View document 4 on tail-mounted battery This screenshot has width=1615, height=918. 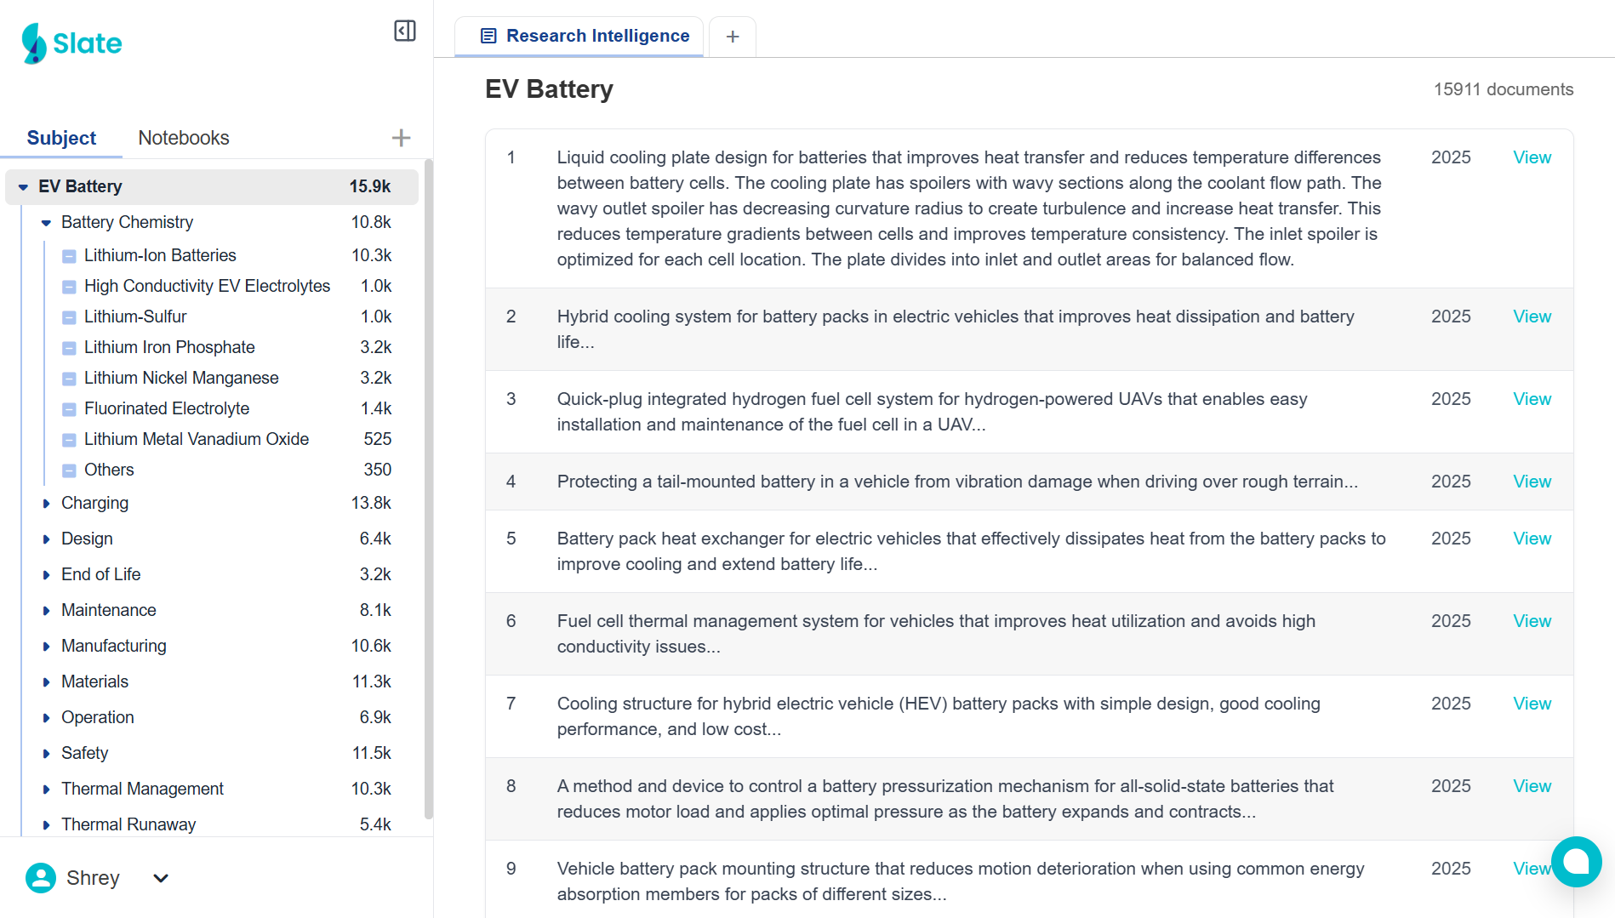tap(1532, 482)
